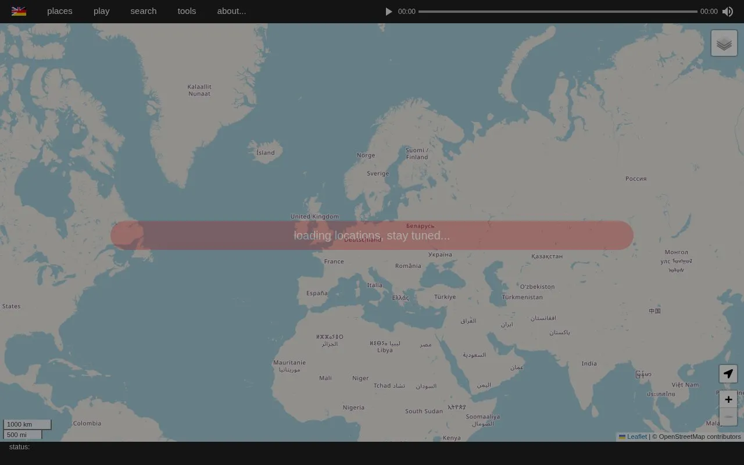Open the map layers control
The image size is (744, 465).
coord(724,44)
